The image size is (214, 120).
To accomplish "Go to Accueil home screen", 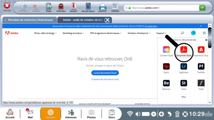I will point(10,114).
